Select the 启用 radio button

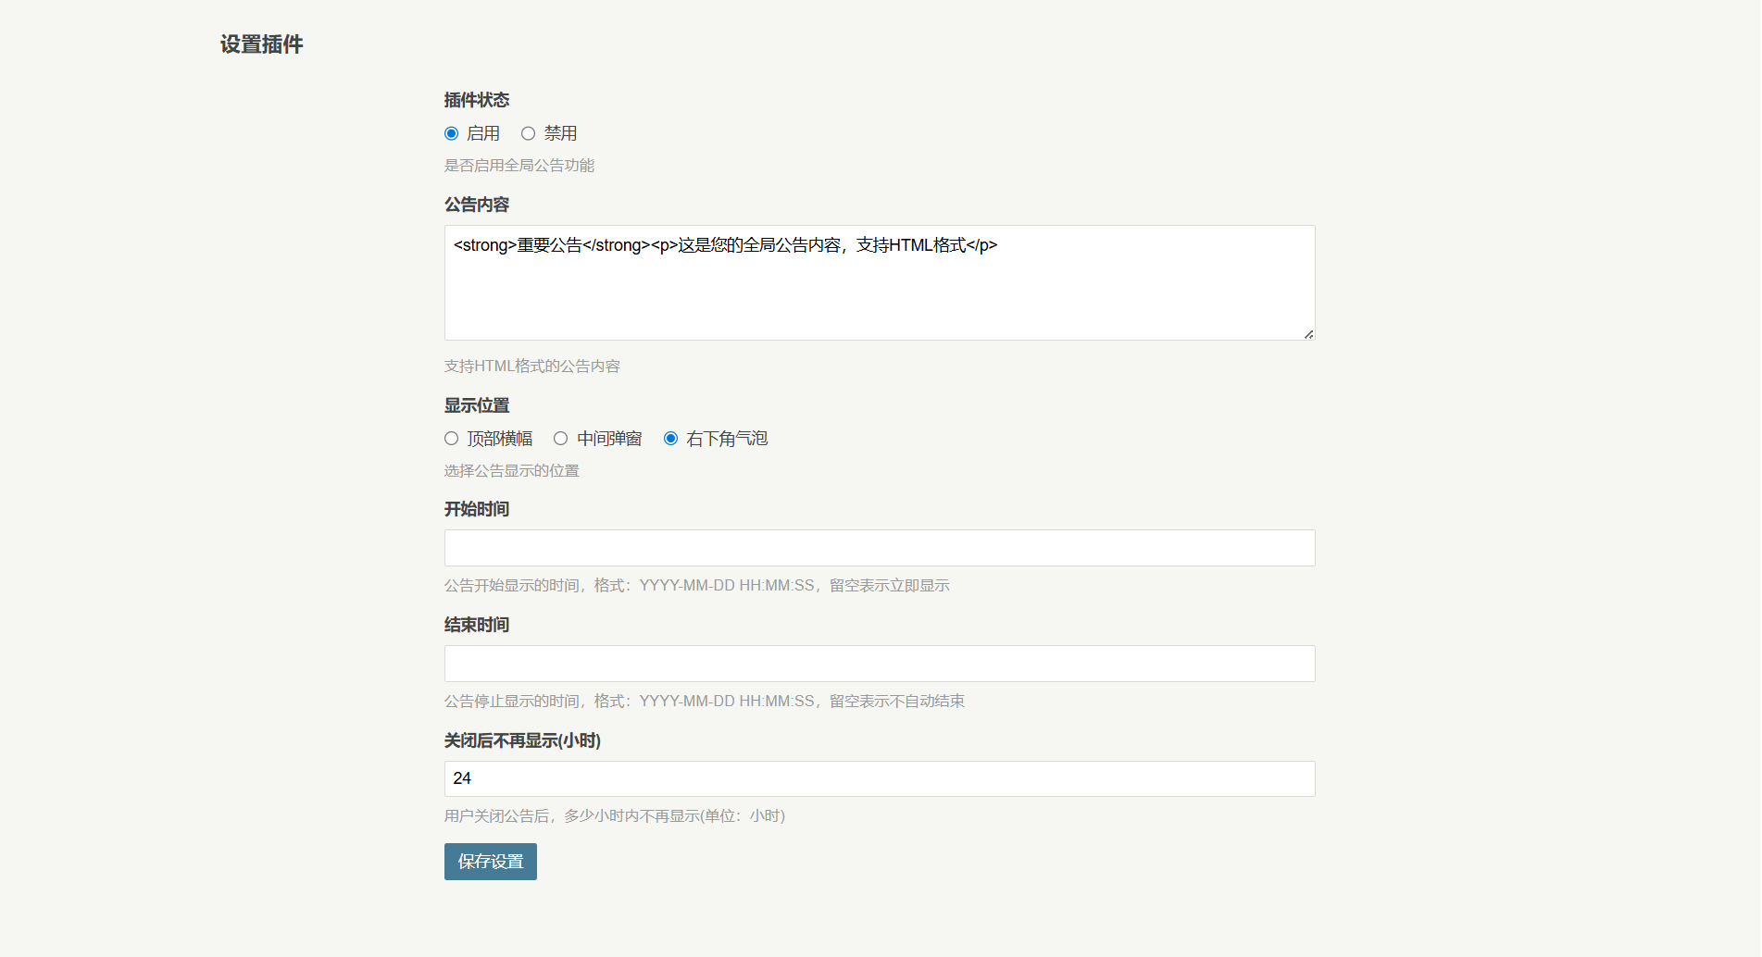(451, 133)
